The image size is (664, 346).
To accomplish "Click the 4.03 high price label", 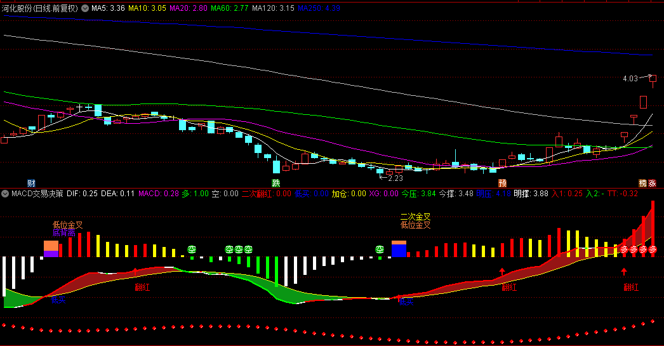I will pyautogui.click(x=630, y=78).
